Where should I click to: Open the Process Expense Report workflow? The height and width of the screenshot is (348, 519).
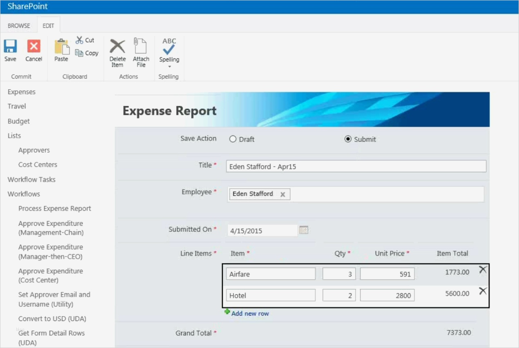coord(54,208)
